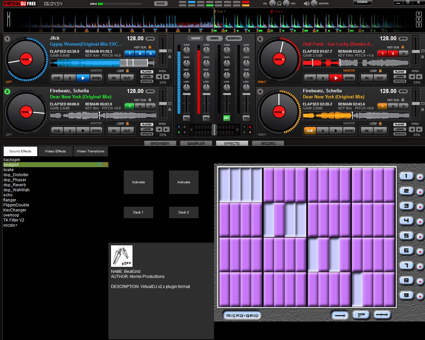Activate the beatgrid effect on Deck 2
Image resolution: width=425 pixels, height=340 pixels.
pyautogui.click(x=184, y=182)
